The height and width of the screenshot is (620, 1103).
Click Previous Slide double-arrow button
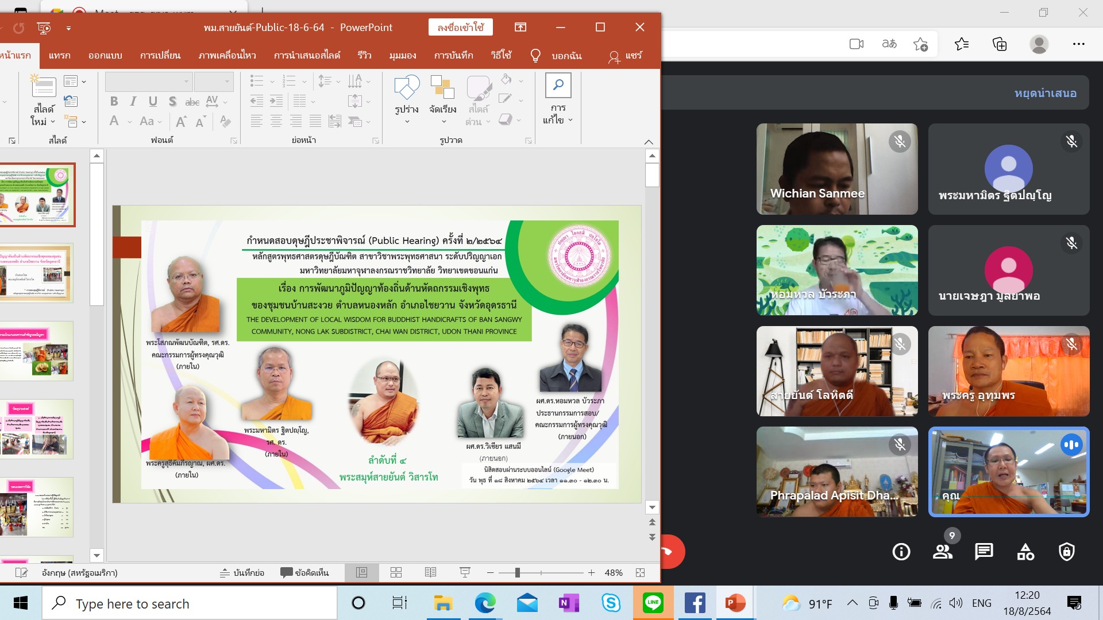tap(652, 522)
